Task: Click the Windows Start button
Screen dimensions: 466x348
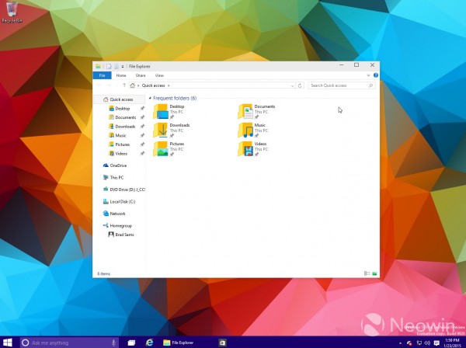Action: coord(7,342)
